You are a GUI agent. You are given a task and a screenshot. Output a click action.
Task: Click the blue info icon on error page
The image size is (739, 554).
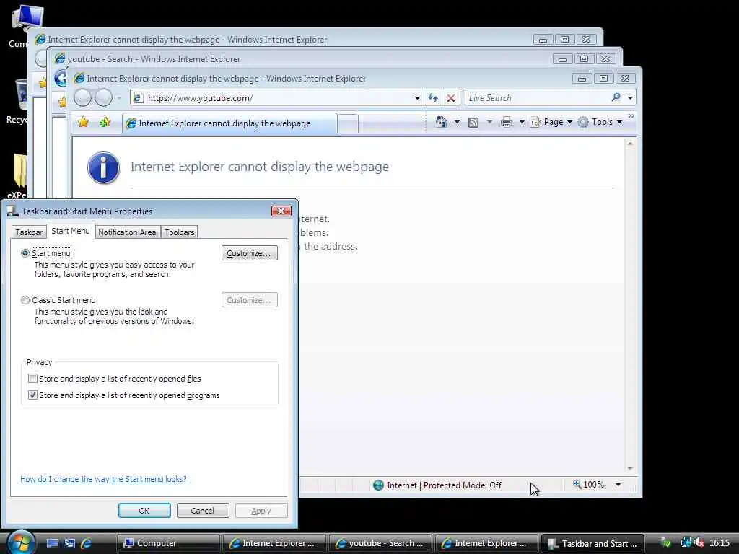103,167
